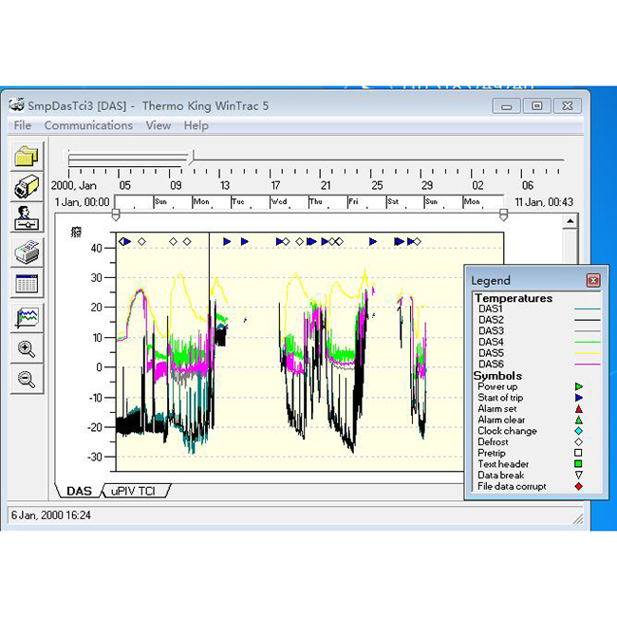Click the '1 Jan, 00:00' start time label
Image resolution: width=617 pixels, height=617 pixels.
pyautogui.click(x=82, y=202)
